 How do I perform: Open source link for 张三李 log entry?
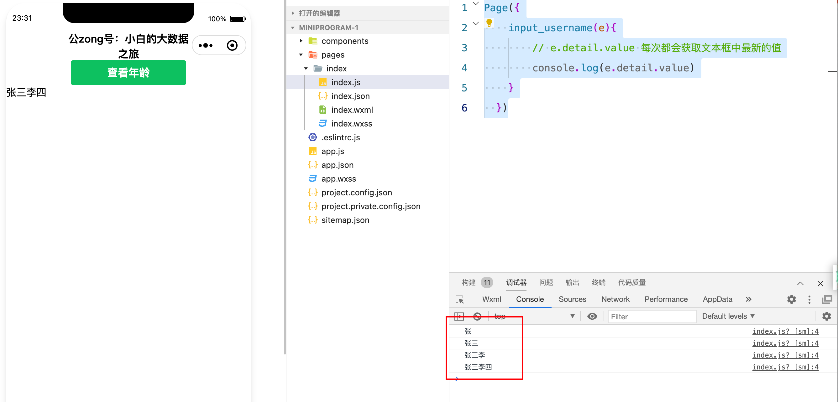785,355
